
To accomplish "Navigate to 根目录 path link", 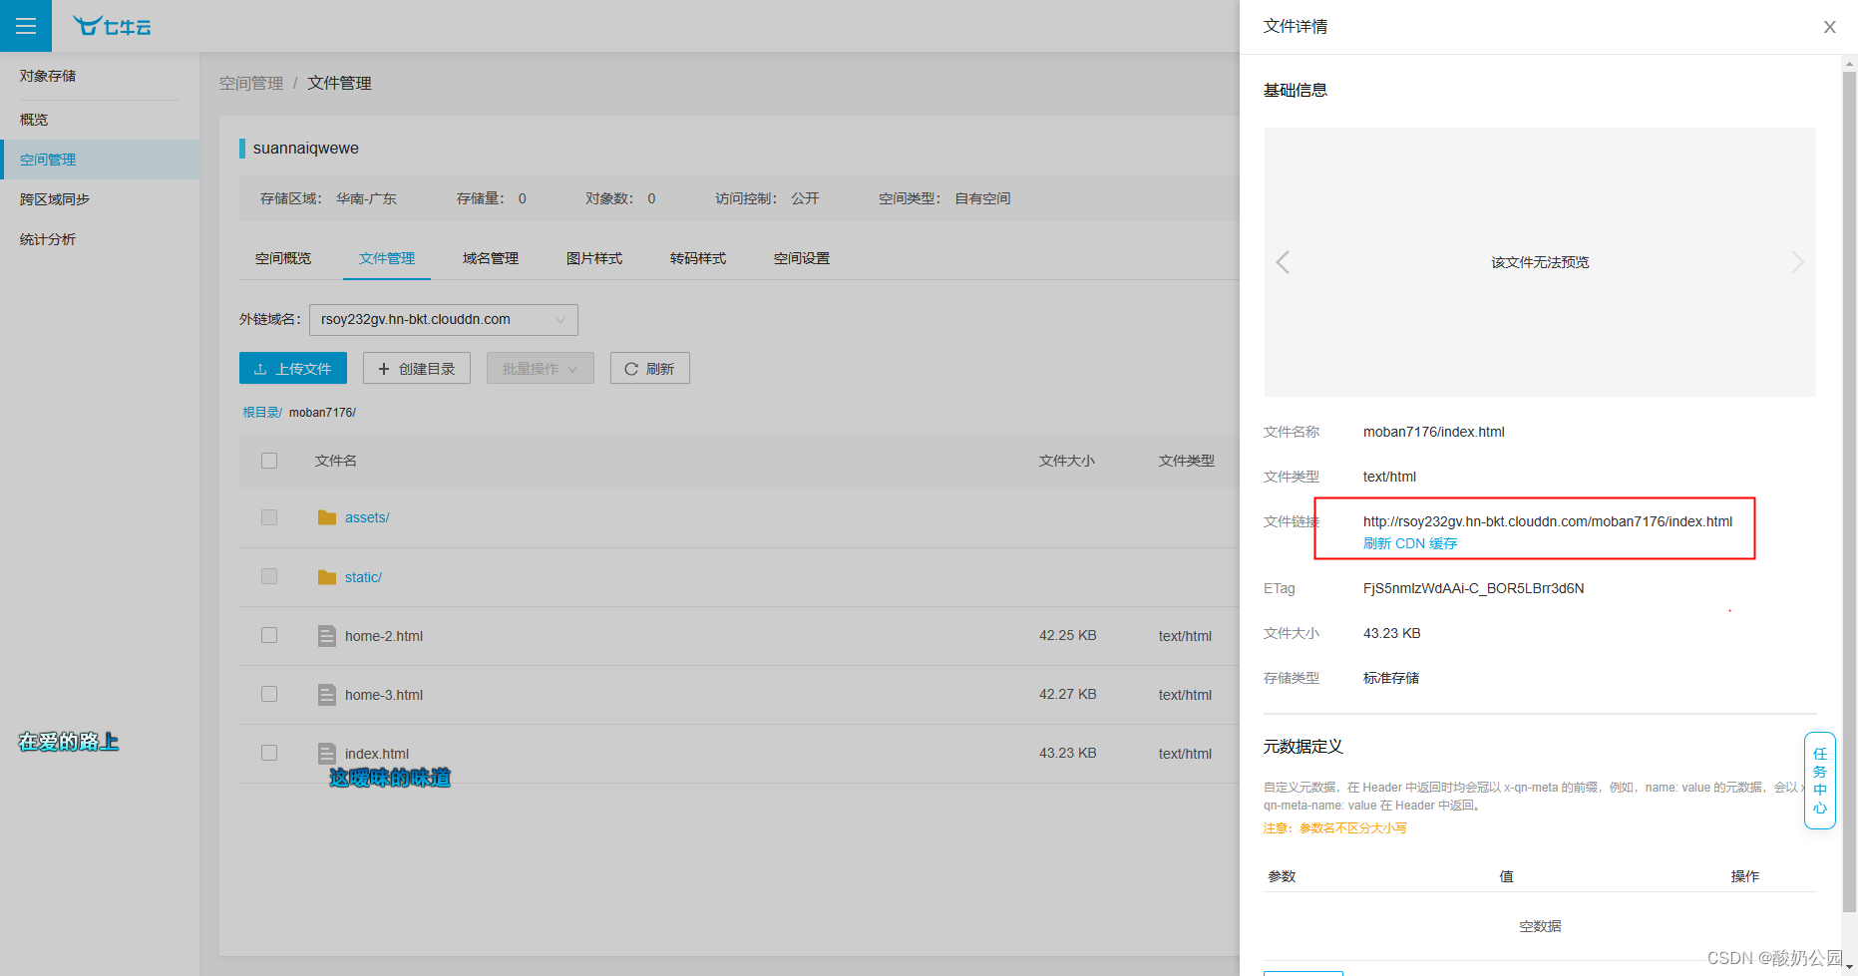I will point(262,412).
